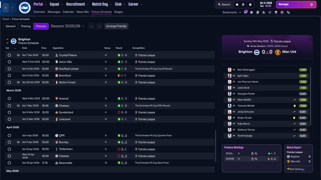Click TV icon on Burnley fixture row
Image resolution: width=321 pixels, height=180 pixels.
click(x=18, y=142)
